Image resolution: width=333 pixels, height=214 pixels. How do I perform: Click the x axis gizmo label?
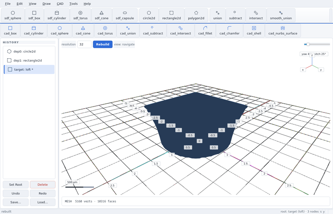point(303,70)
